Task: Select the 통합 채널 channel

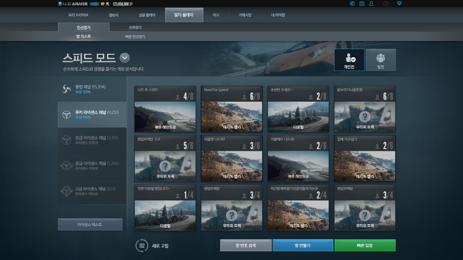Action: (93, 89)
